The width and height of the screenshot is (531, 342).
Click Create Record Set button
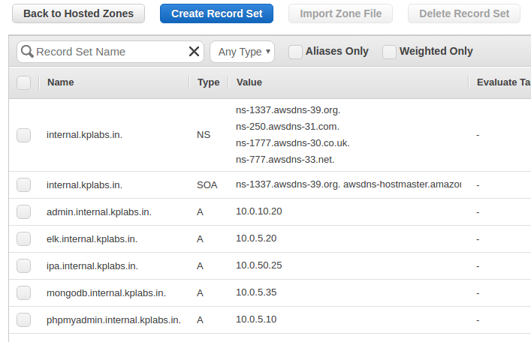coord(217,13)
